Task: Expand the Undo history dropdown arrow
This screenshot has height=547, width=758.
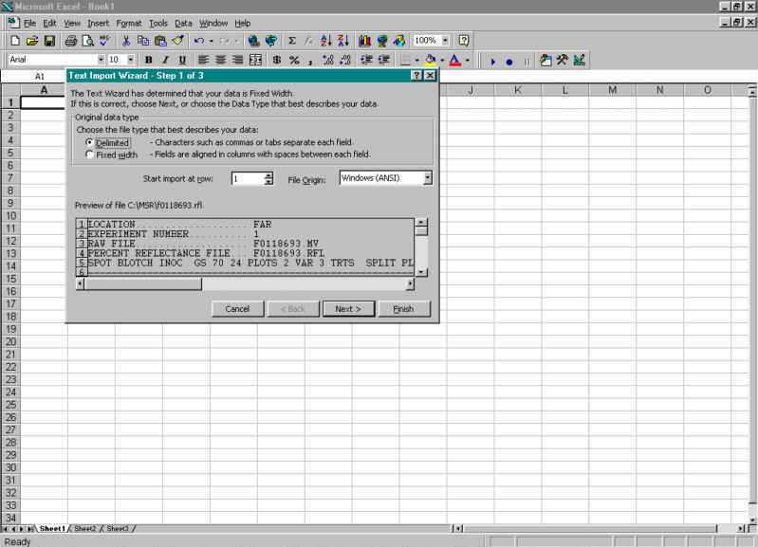Action: (x=212, y=41)
